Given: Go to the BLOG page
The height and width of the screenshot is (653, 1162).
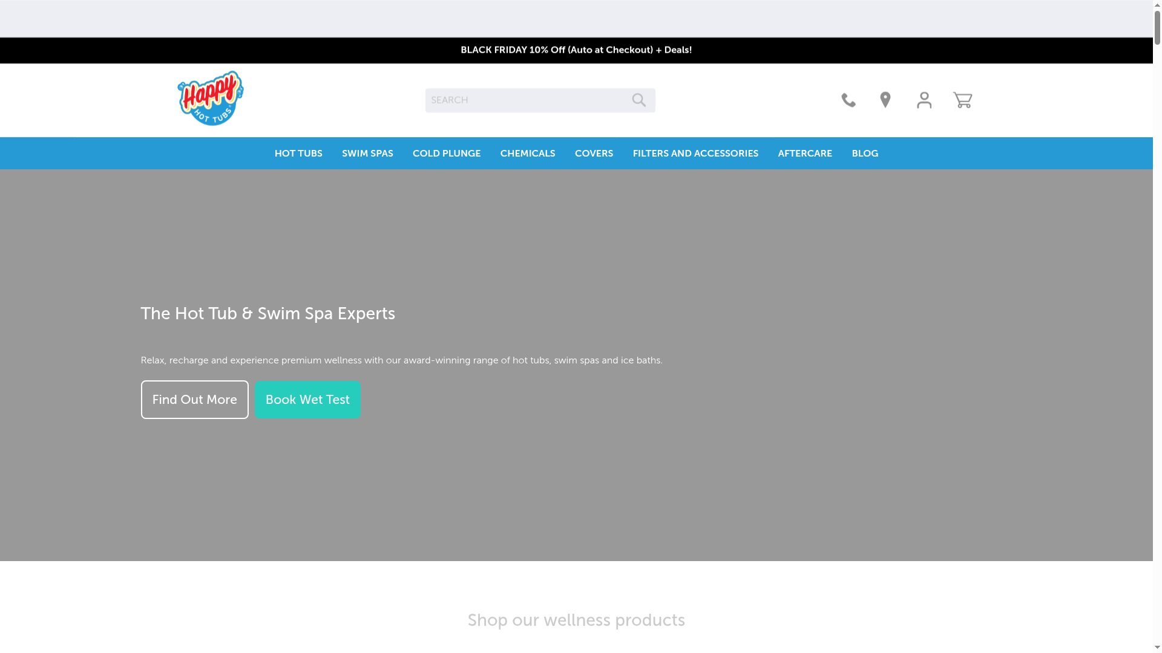Looking at the screenshot, I should point(865,154).
